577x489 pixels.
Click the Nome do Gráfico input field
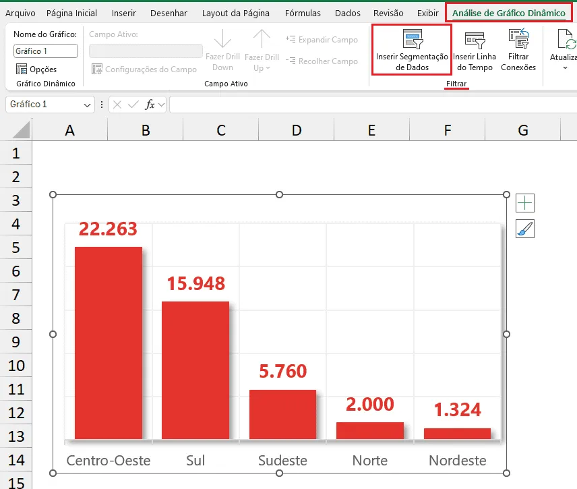46,51
